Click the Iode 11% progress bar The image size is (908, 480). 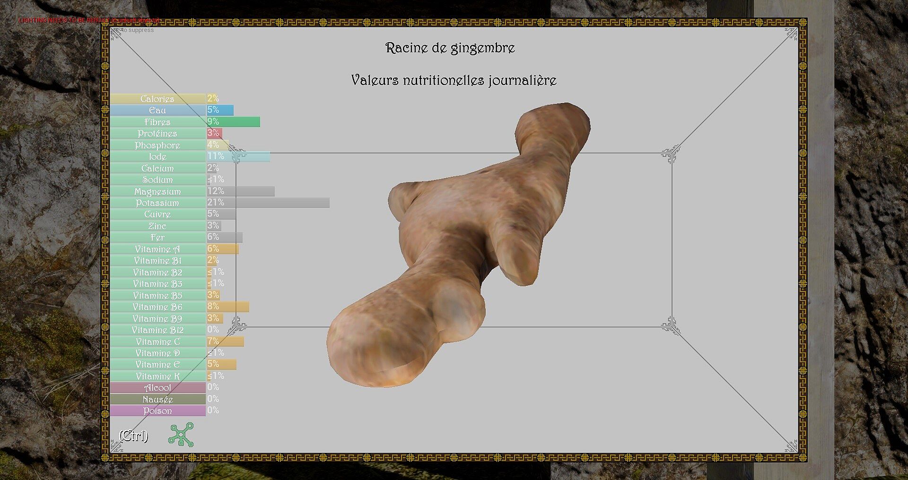[238, 156]
